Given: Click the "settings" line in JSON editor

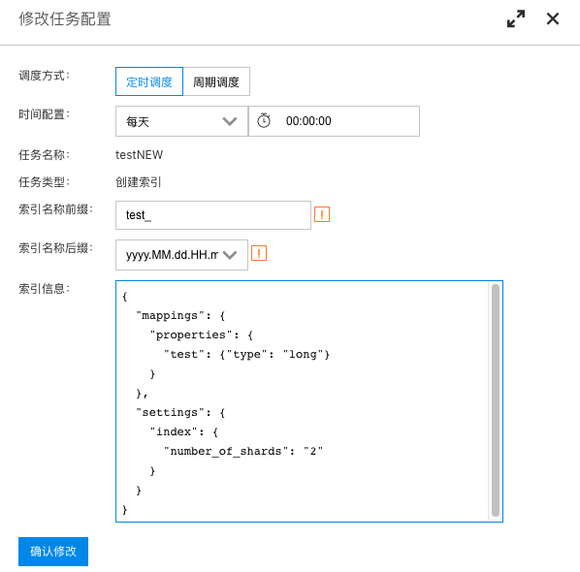Looking at the screenshot, I should (x=180, y=412).
